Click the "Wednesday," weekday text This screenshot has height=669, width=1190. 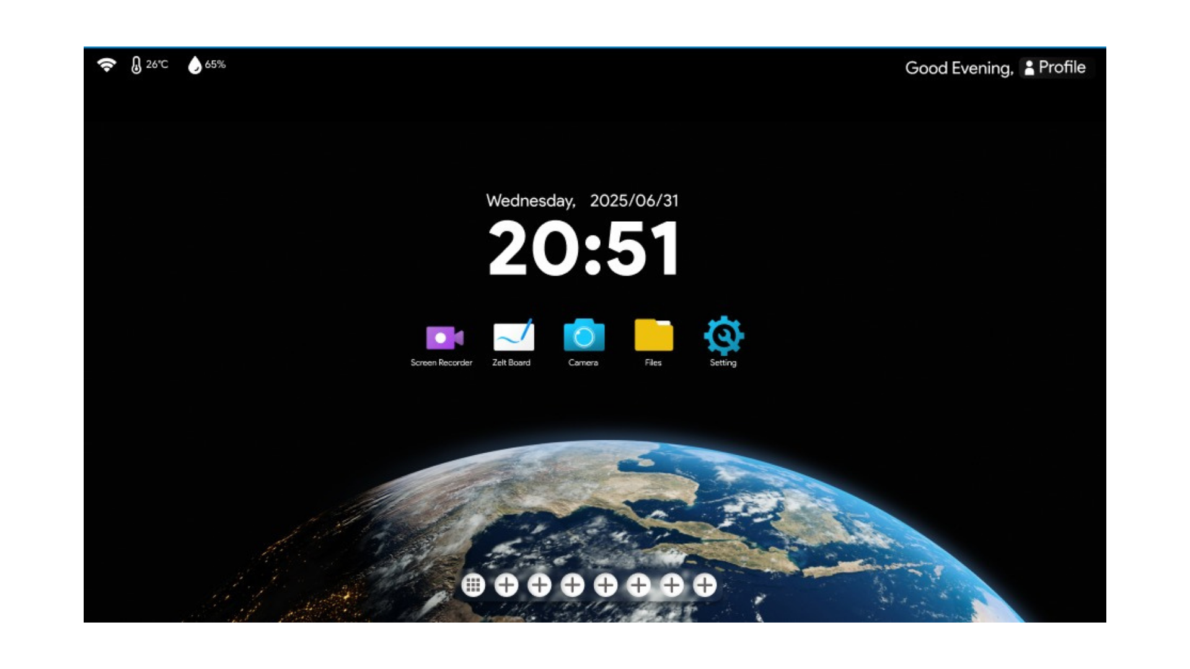pyautogui.click(x=531, y=201)
